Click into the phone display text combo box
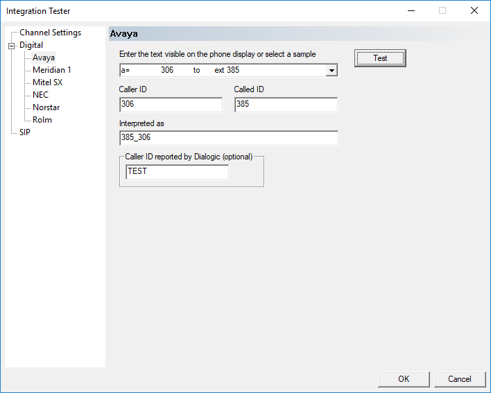The image size is (491, 393). click(x=222, y=70)
